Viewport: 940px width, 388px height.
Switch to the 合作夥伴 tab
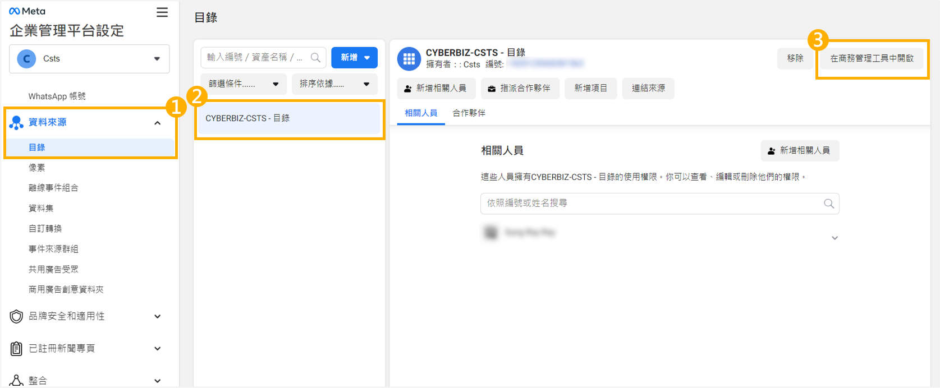click(469, 113)
